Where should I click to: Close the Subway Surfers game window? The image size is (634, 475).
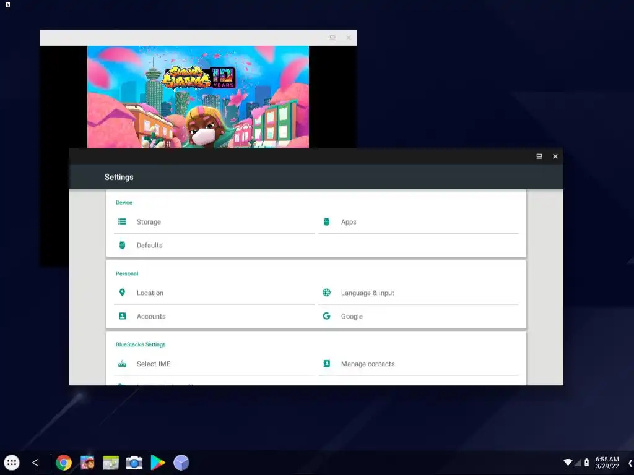(x=349, y=38)
